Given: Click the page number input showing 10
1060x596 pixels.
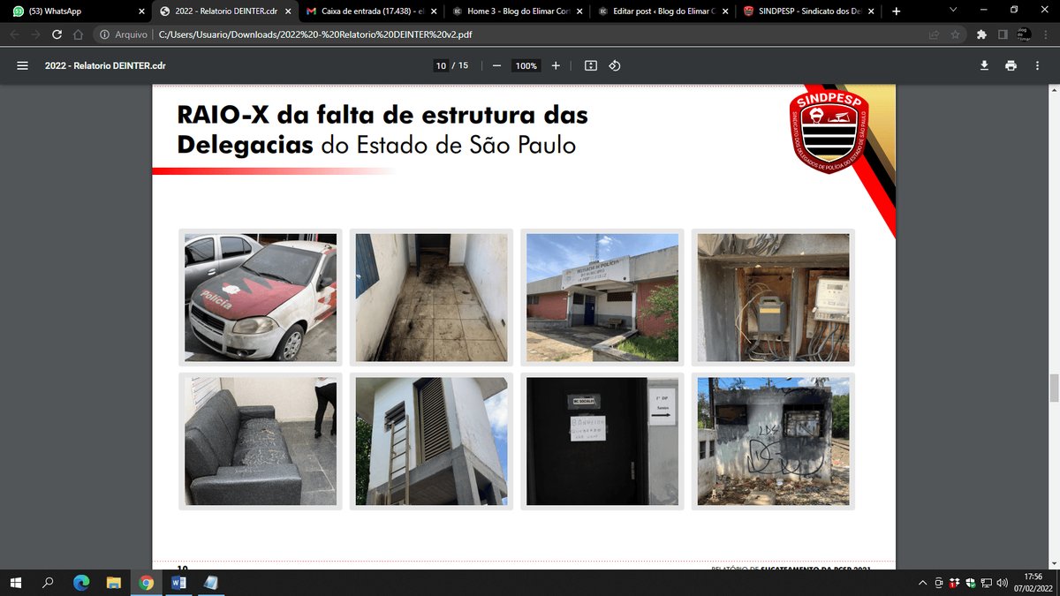Looking at the screenshot, I should 441,66.
